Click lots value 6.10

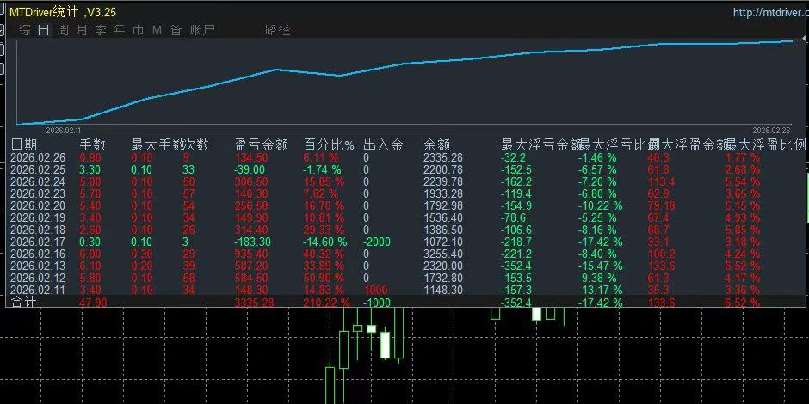[90, 266]
